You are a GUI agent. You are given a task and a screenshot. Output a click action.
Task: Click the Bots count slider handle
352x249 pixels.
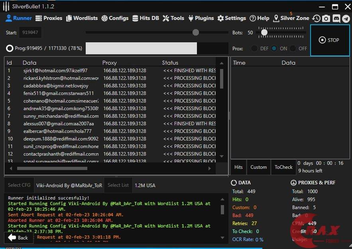[x=264, y=32]
